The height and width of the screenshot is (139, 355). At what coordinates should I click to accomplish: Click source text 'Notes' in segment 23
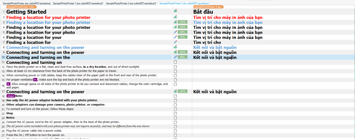point(10,117)
